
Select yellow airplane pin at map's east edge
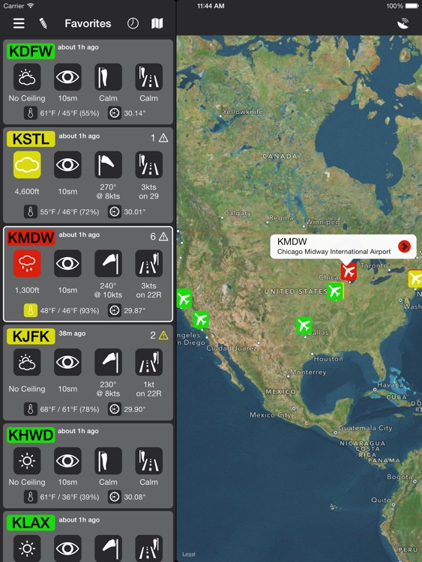[415, 279]
